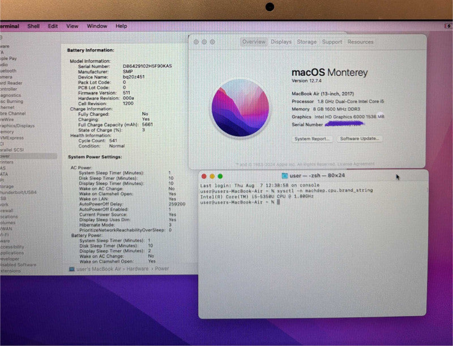Select Memory in System Report sidebar

[7, 132]
